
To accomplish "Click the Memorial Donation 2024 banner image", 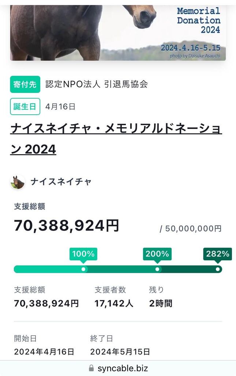I will (x=118, y=32).
